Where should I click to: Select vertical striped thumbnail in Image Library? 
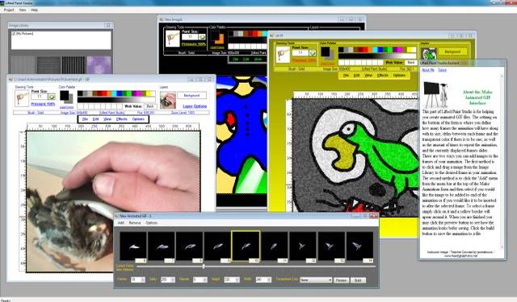point(74,64)
